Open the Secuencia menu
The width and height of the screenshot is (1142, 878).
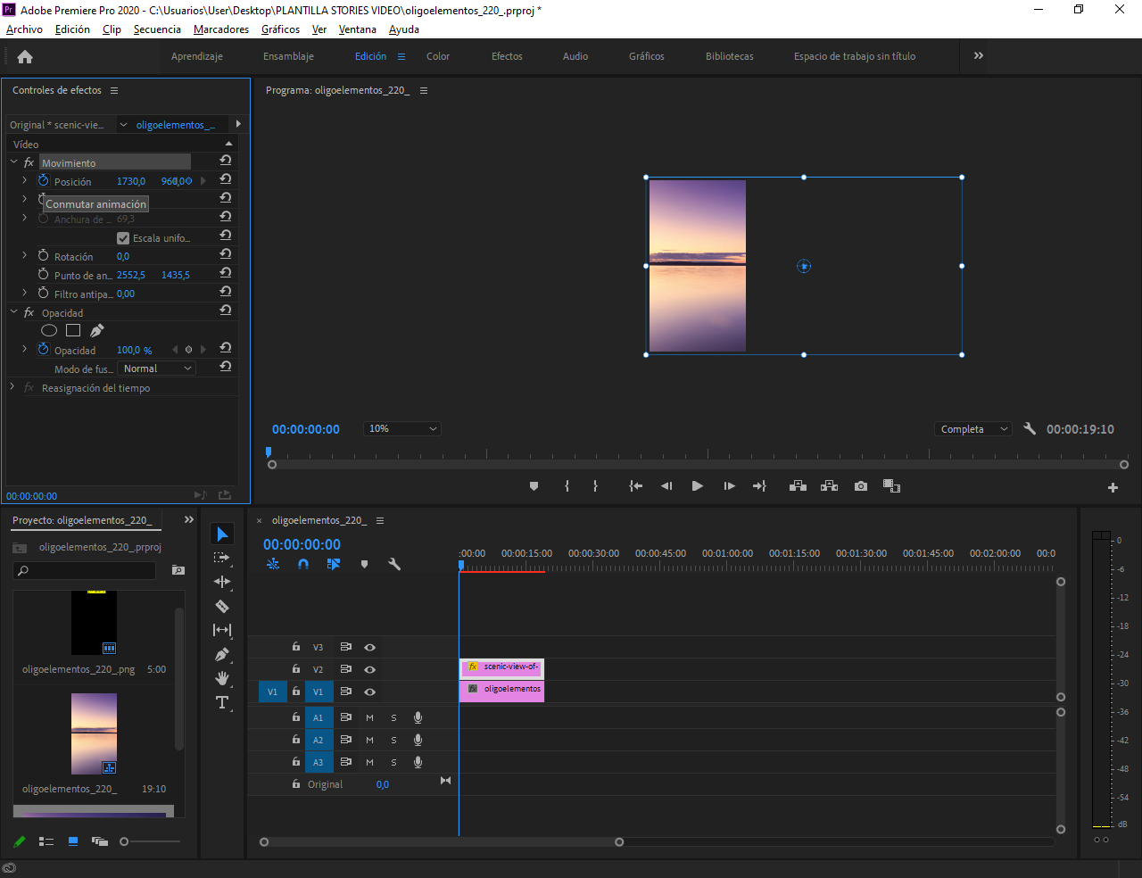click(157, 29)
